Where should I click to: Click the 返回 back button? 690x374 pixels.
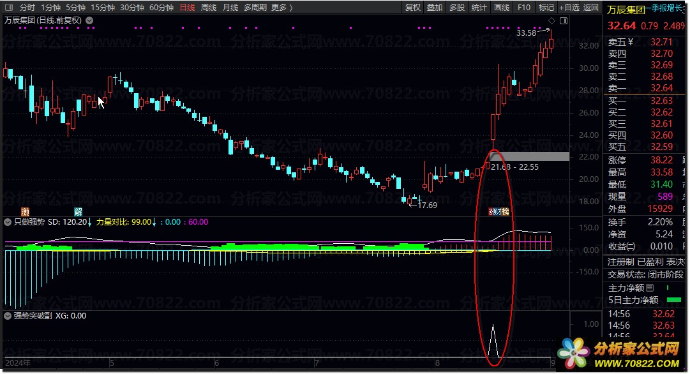(x=591, y=8)
